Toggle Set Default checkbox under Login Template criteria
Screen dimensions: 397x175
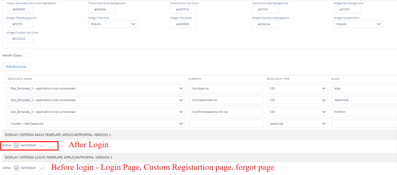pyautogui.click(x=42, y=168)
